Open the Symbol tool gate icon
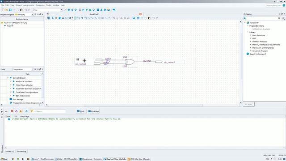 coord(67,18)
